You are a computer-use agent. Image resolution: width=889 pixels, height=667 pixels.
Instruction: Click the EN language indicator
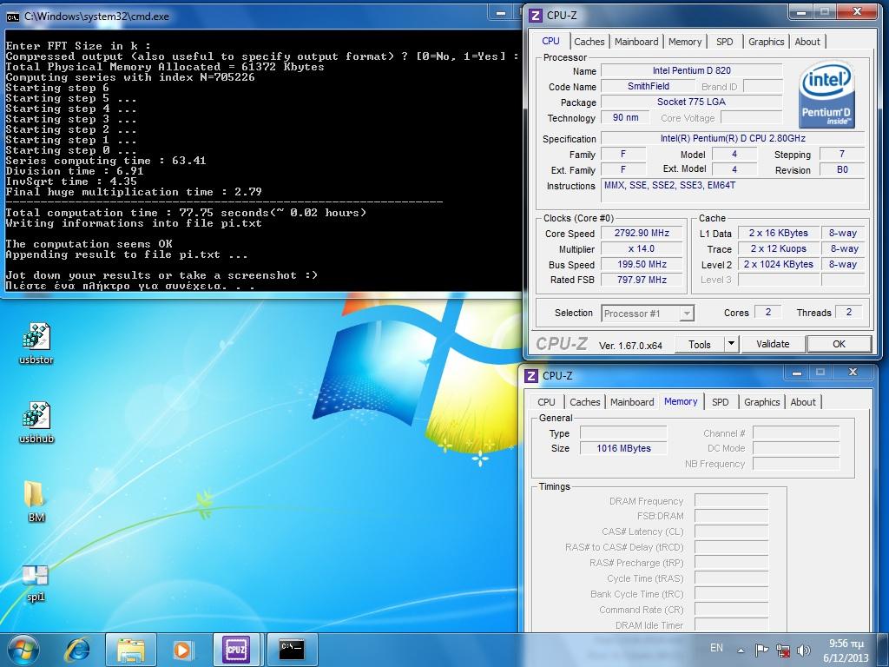pos(716,648)
